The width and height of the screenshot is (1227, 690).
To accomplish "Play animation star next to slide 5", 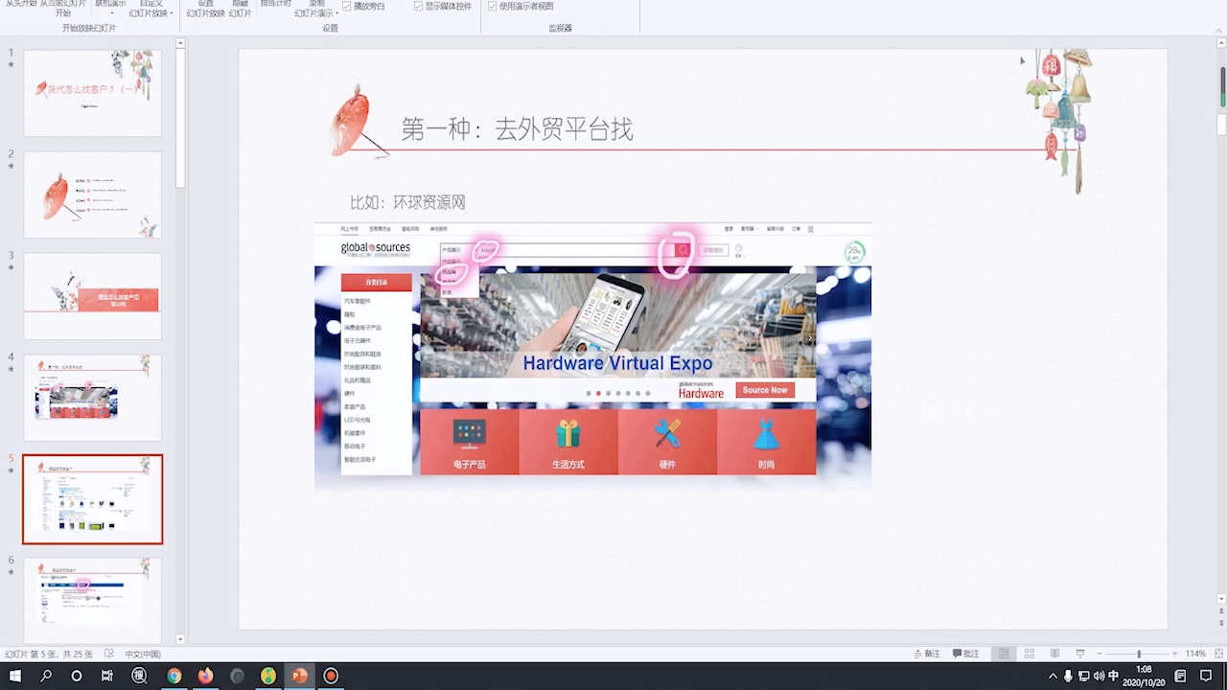I will (11, 471).
